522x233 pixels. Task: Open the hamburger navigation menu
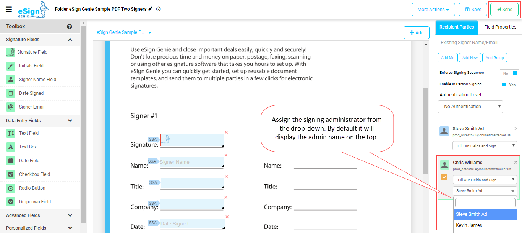(x=9, y=9)
